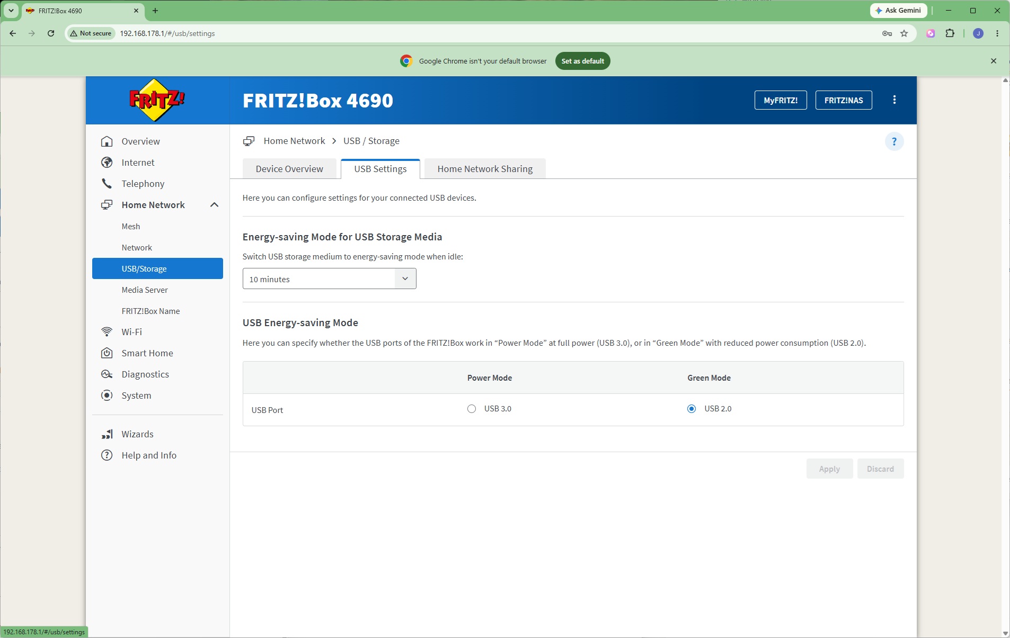Click the breadcrumb Home Network icon
The image size is (1010, 638).
[x=249, y=141]
